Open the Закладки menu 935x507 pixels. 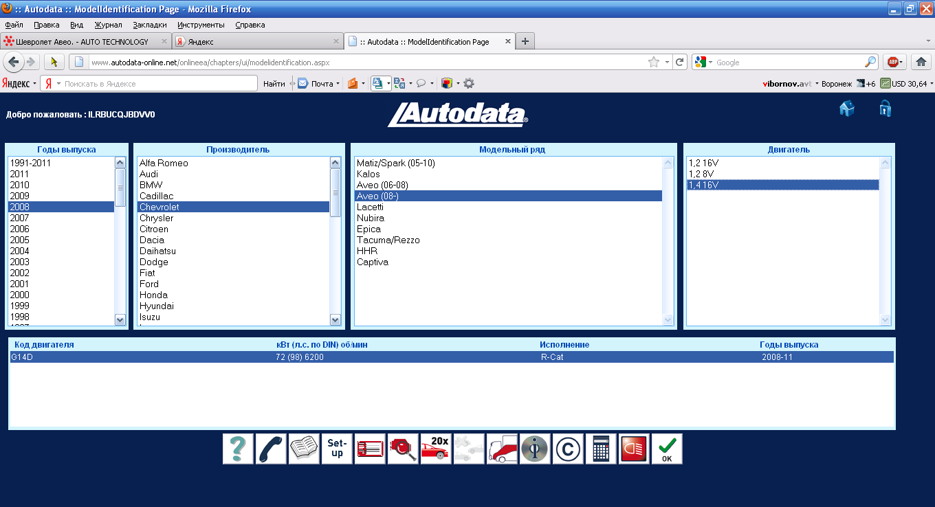[x=149, y=25]
